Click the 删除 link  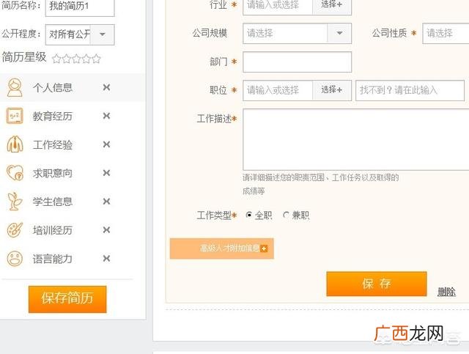tap(446, 292)
